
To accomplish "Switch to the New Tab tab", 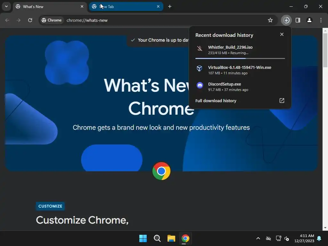I will tap(126, 7).
